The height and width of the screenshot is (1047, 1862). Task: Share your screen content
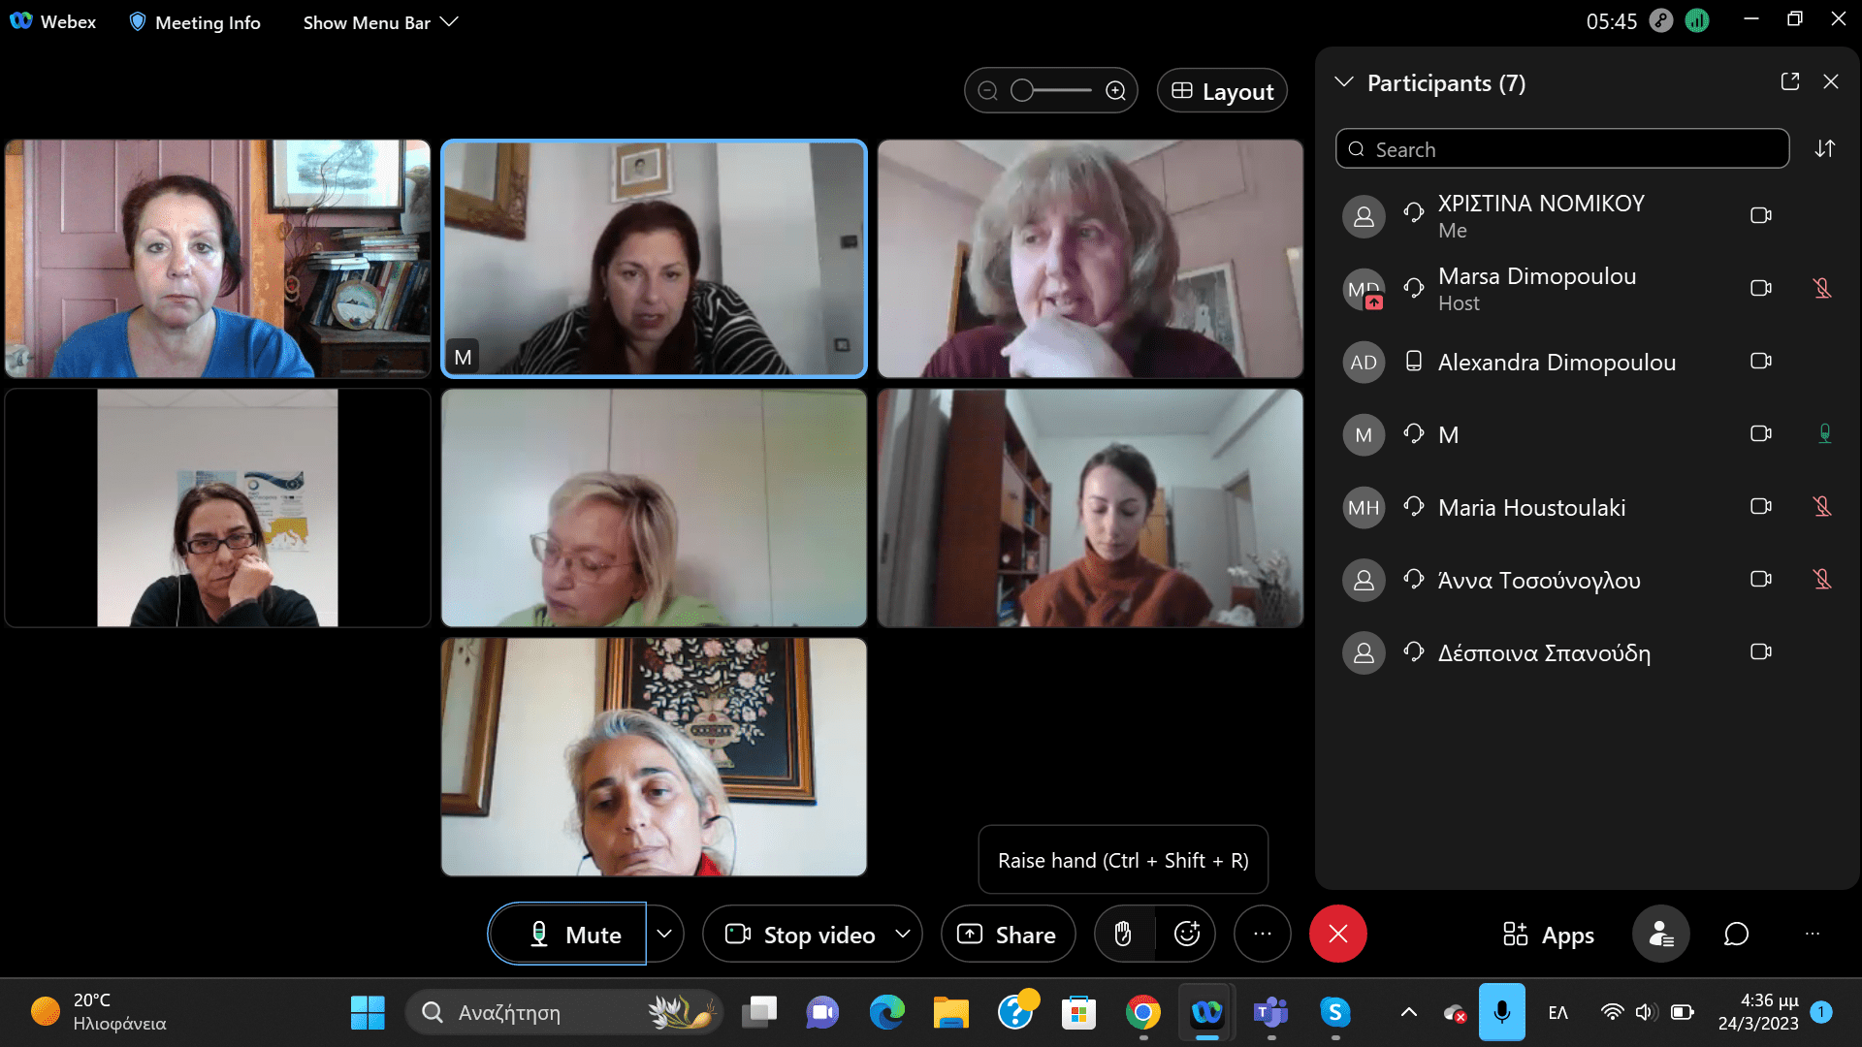click(1008, 934)
